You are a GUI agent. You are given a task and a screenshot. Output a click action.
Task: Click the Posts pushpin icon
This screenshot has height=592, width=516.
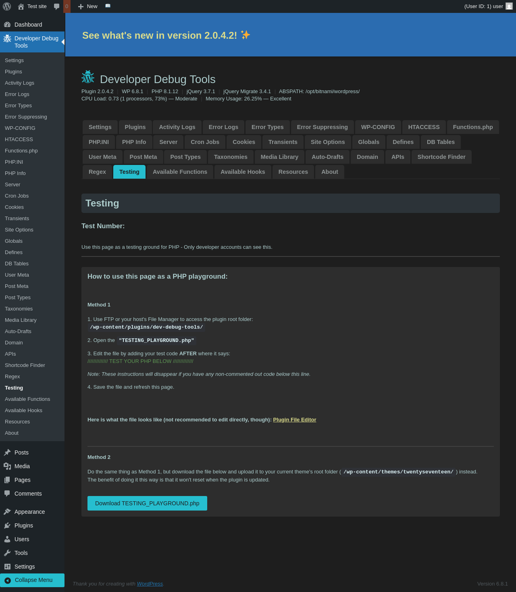pos(7,452)
